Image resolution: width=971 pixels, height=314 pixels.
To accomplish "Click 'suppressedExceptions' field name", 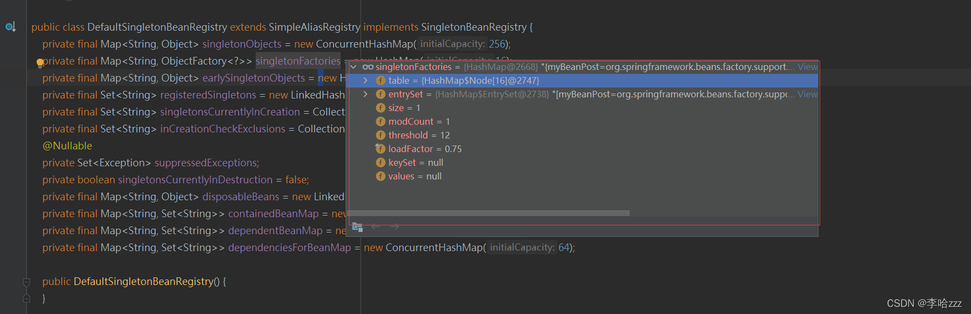I will [206, 162].
